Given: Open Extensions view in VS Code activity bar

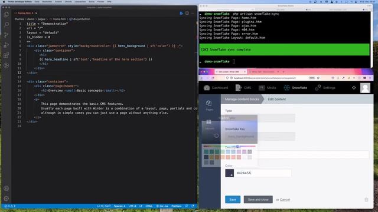Looking at the screenshot, I should coord(6,55).
